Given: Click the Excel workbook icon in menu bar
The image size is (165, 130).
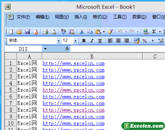Looking at the screenshot, I should pyautogui.click(x=11, y=17).
